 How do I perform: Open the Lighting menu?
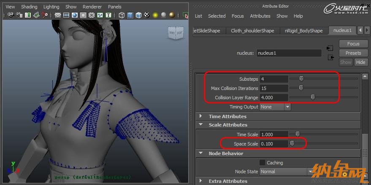click(51, 7)
